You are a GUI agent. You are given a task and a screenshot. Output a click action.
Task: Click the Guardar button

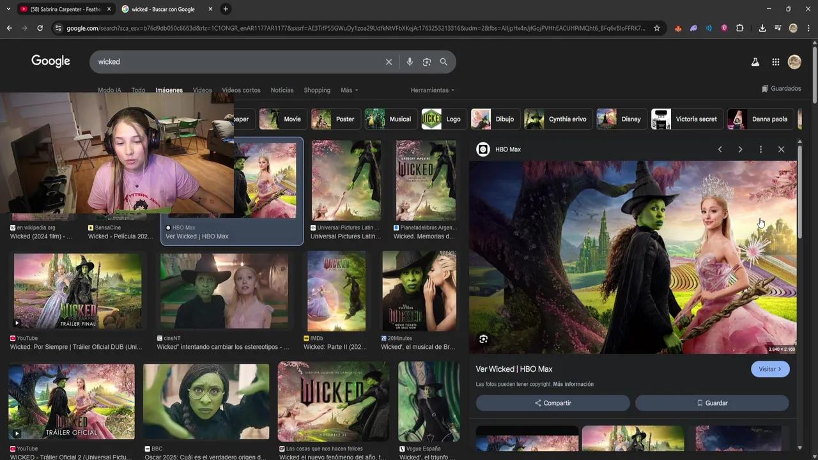coord(712,403)
